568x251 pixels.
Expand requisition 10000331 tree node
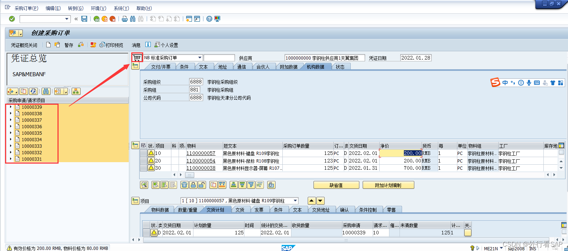pos(10,159)
